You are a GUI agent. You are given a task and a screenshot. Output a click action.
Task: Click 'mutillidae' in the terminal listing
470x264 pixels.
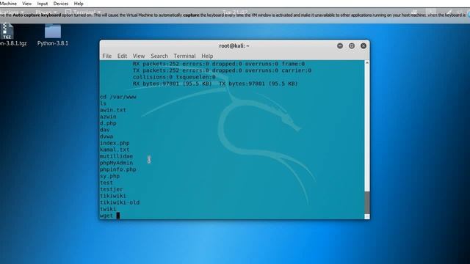tap(116, 156)
